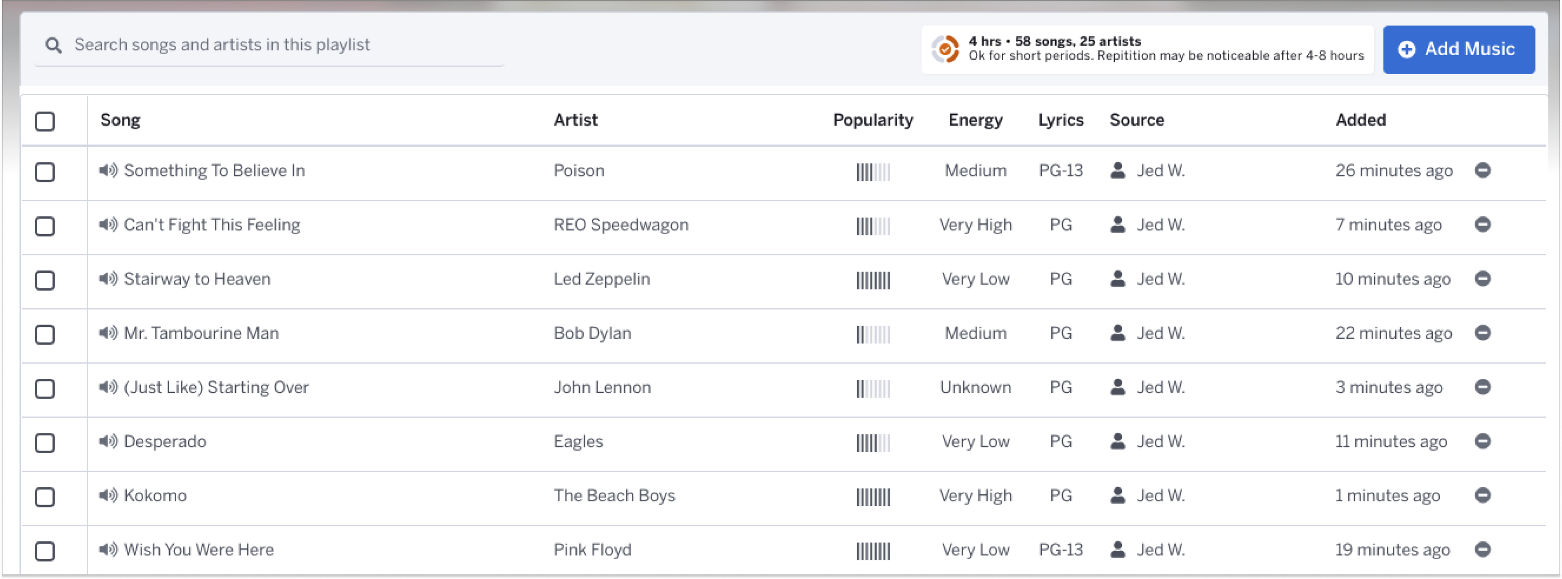1562x579 pixels.
Task: Click the search input field
Action: 269,45
